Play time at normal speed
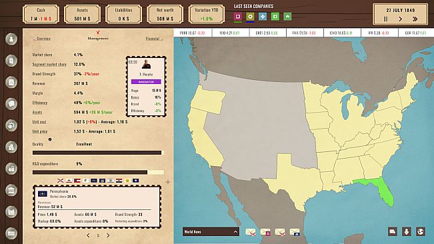Image resolution: width=434 pixels, height=244 pixels. 400,19
